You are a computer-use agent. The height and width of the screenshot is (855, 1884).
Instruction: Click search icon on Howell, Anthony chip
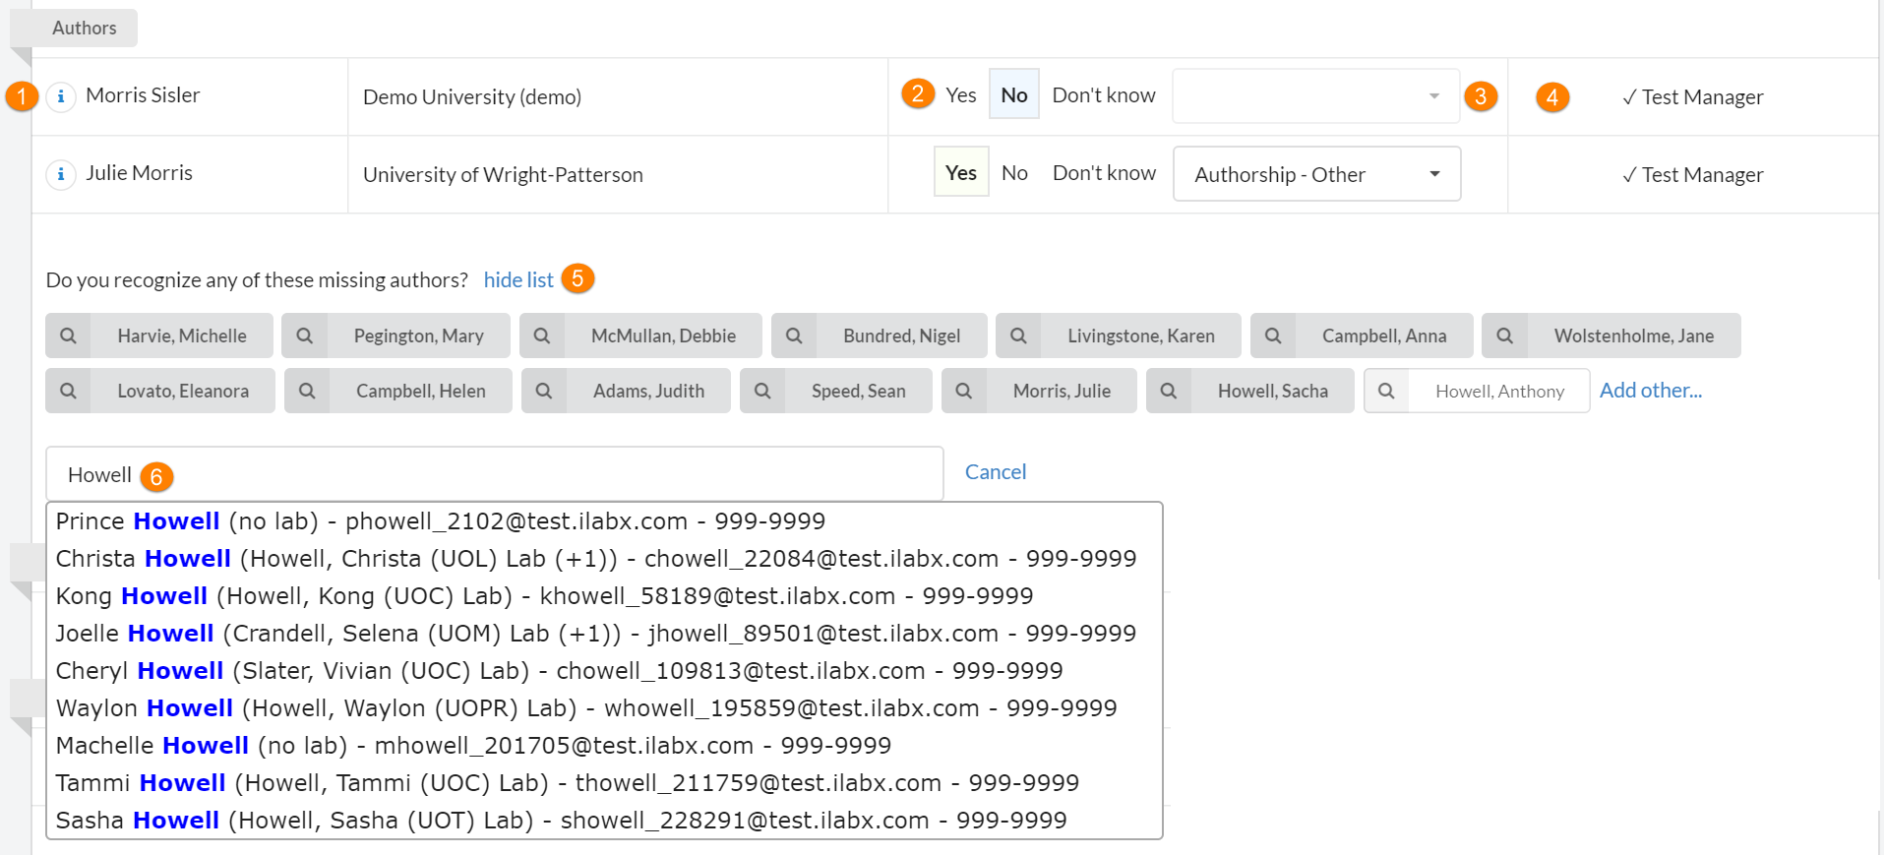click(x=1386, y=391)
